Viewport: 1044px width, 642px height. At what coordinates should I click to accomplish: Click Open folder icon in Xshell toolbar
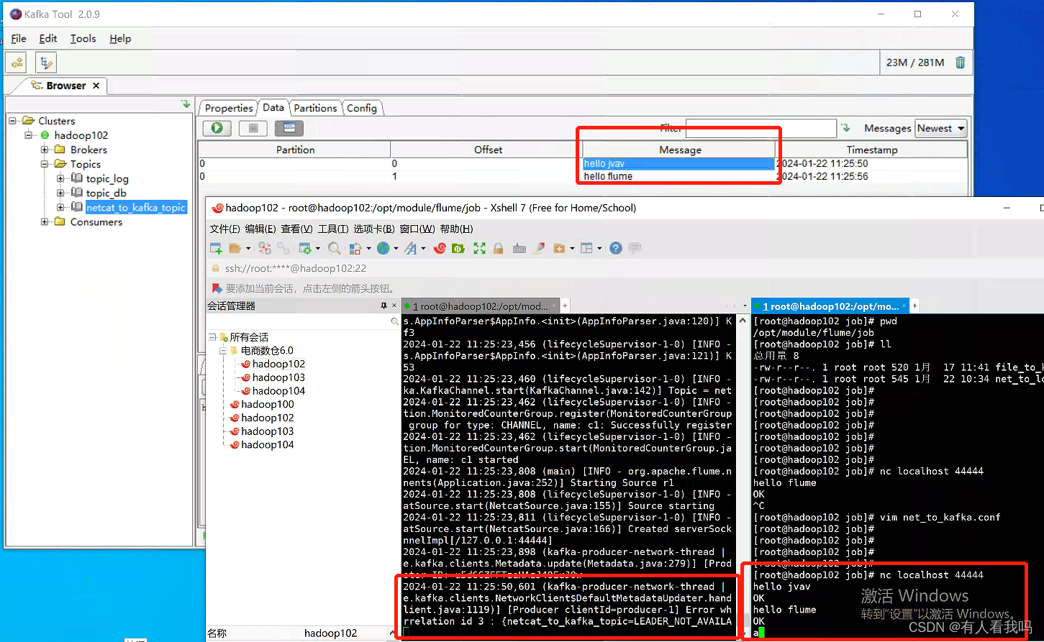point(235,248)
